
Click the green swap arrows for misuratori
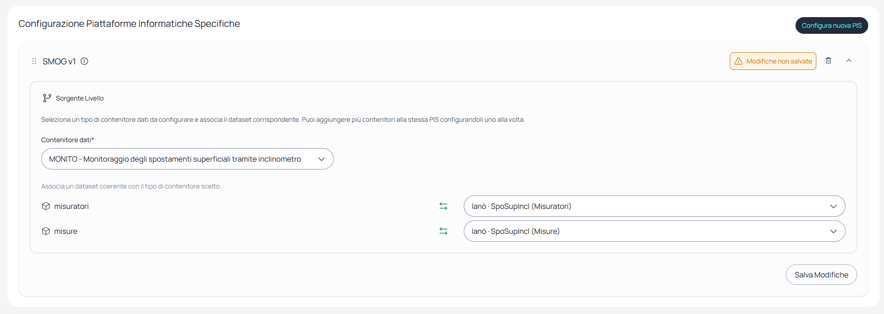pos(443,206)
